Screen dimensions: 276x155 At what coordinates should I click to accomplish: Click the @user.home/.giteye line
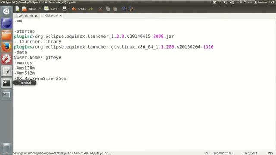(38, 57)
